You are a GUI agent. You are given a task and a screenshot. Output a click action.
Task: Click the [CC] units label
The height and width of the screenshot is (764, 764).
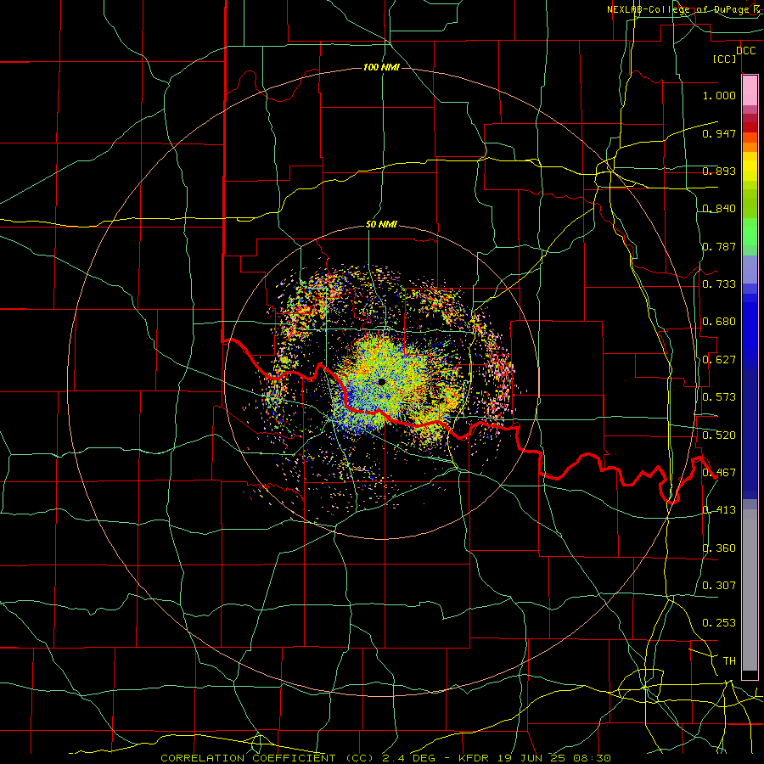(724, 59)
